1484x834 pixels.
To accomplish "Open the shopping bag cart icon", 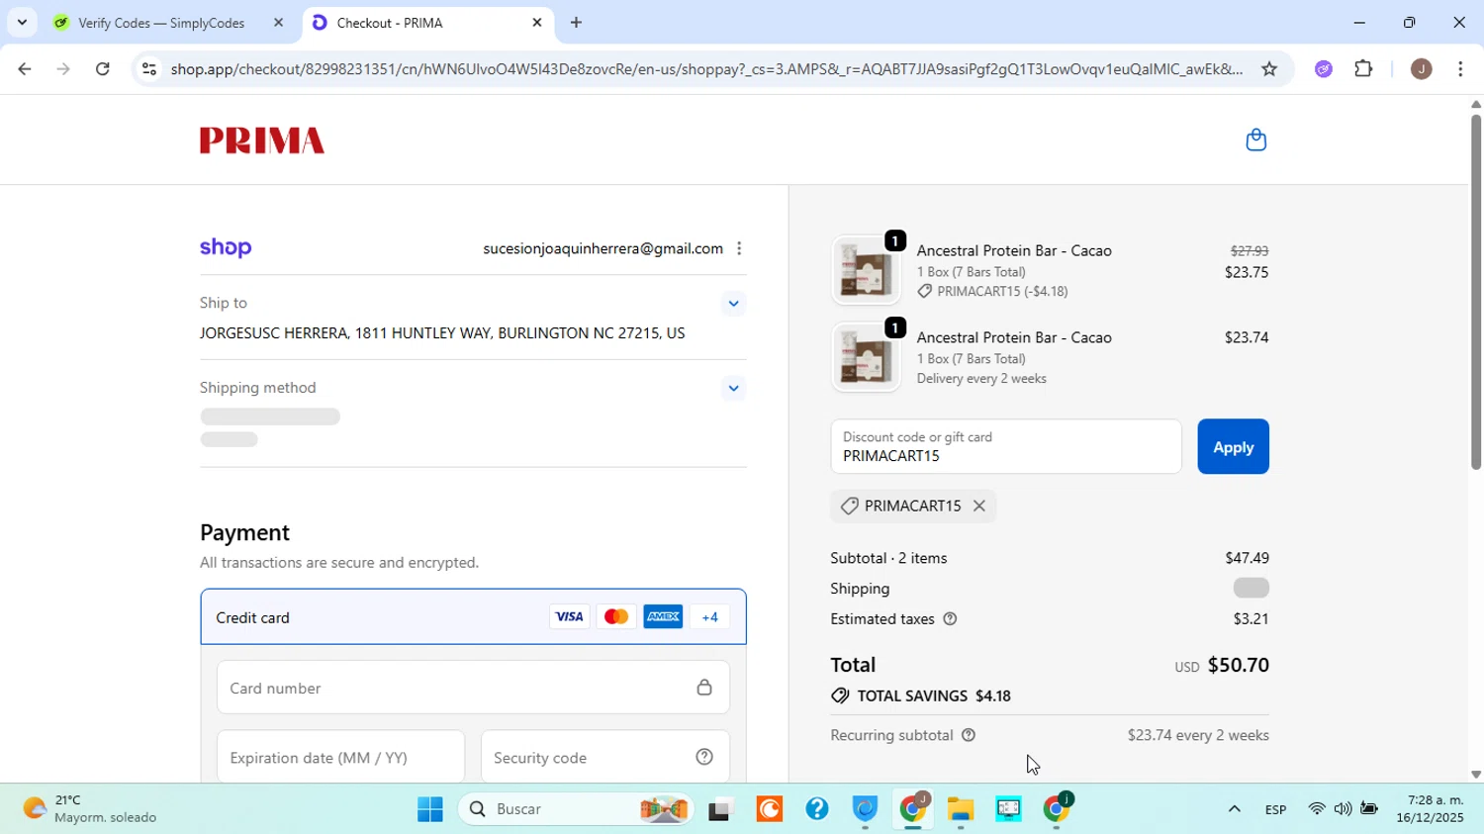I will point(1255,139).
